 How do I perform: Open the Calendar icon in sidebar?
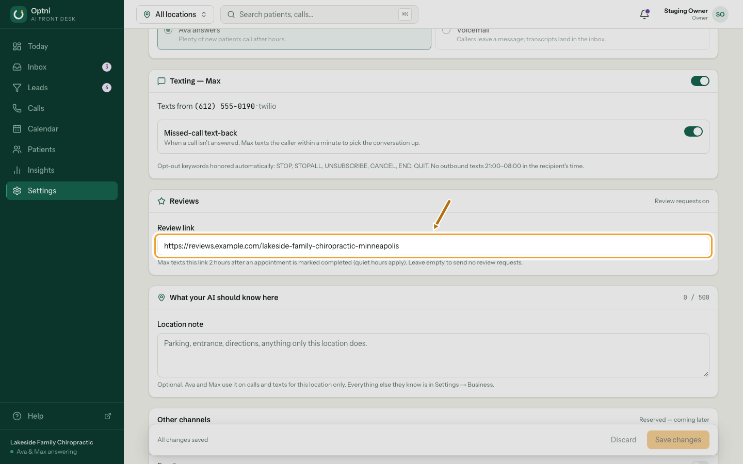[17, 129]
